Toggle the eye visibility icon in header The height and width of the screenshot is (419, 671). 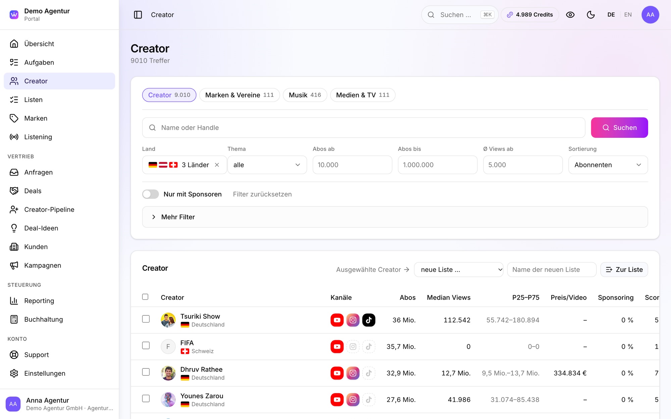click(570, 15)
